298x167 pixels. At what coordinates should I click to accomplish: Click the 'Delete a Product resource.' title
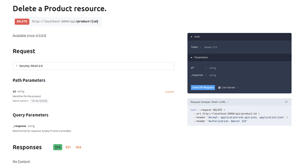coord(60,9)
